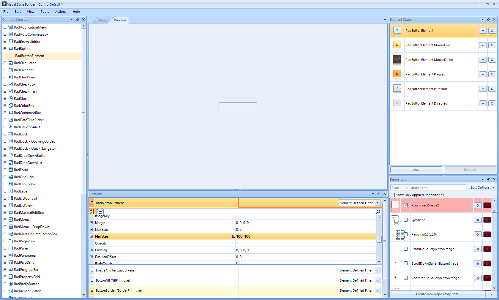Open the ButtonBorder Element Defined Filter dropdown

click(378, 290)
